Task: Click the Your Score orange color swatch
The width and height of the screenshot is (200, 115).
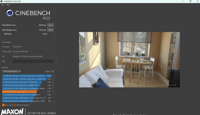Action: (4, 105)
